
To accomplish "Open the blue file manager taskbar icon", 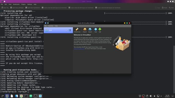I will tap(16, 96).
